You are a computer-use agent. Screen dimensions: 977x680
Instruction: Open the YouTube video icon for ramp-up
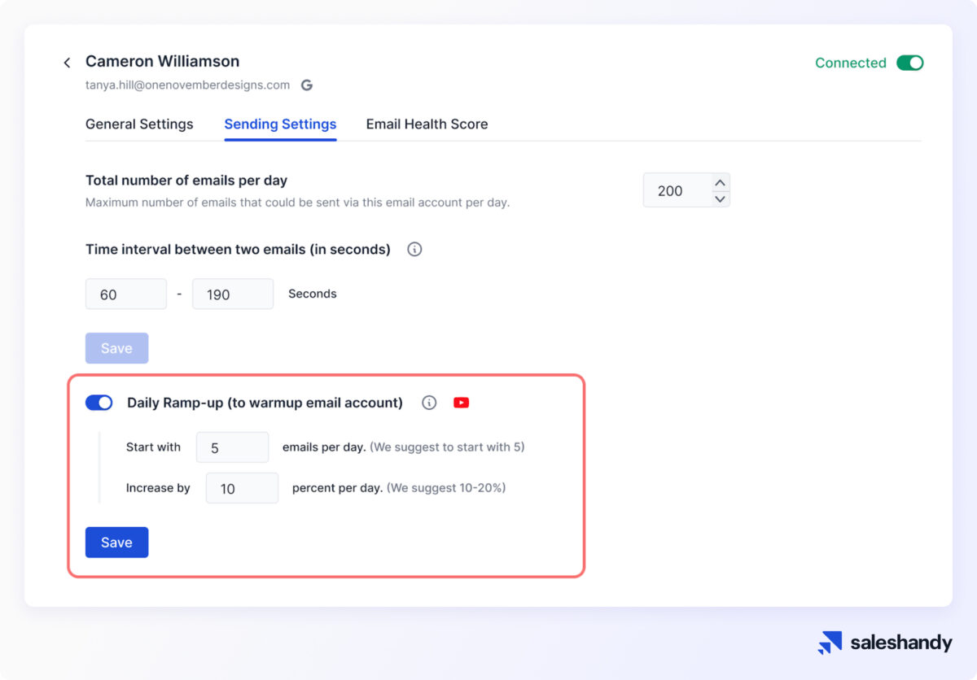[x=461, y=403]
